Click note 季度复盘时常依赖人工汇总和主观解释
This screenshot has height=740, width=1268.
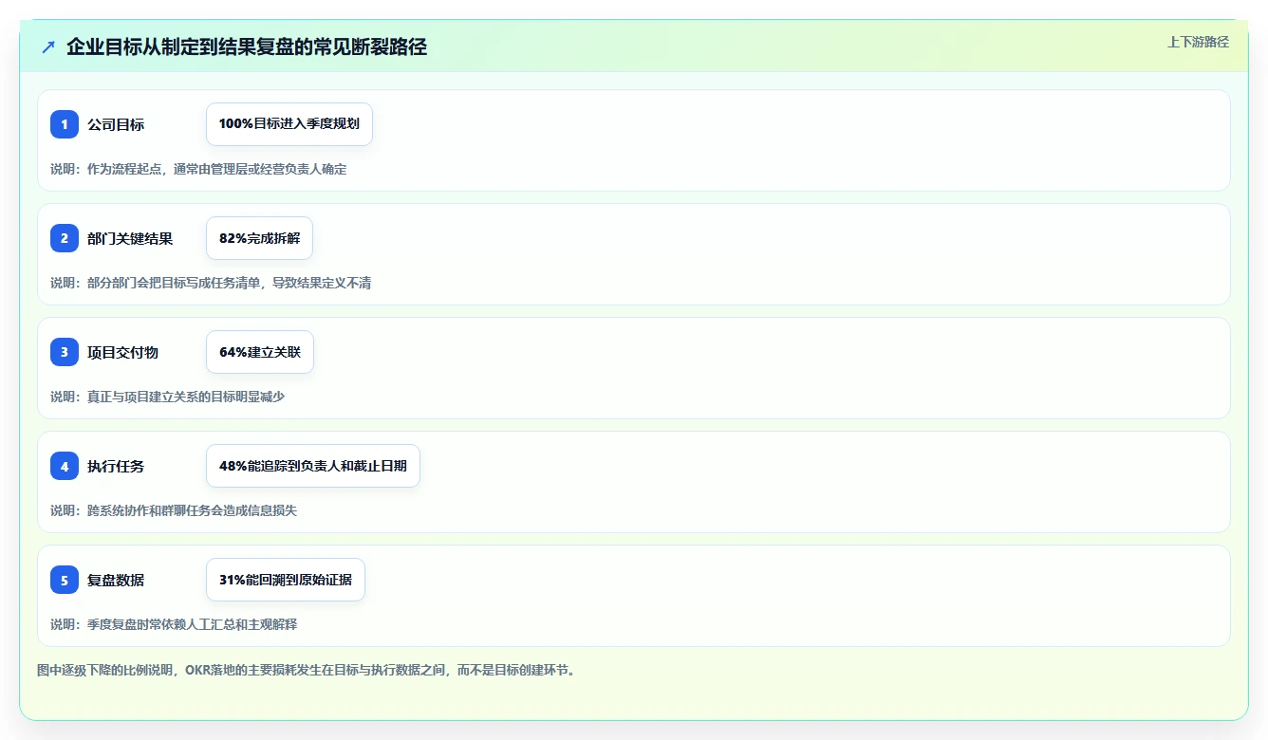(x=174, y=624)
